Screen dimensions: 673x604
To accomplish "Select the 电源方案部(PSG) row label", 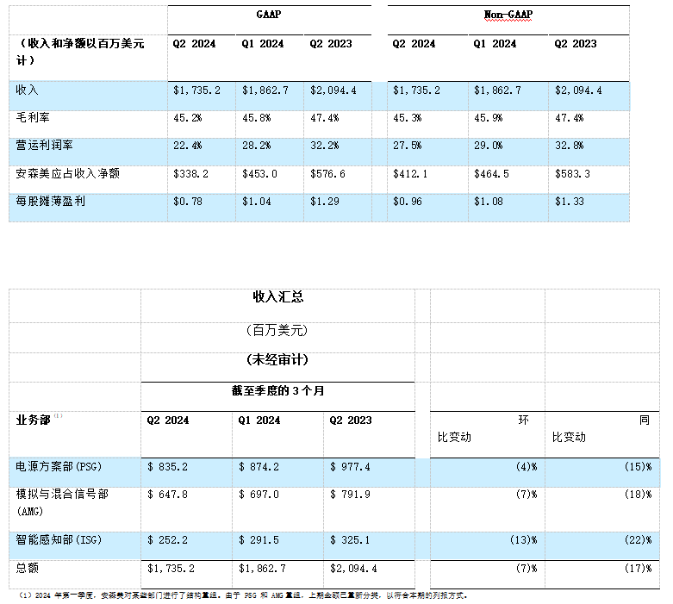I will (59, 467).
